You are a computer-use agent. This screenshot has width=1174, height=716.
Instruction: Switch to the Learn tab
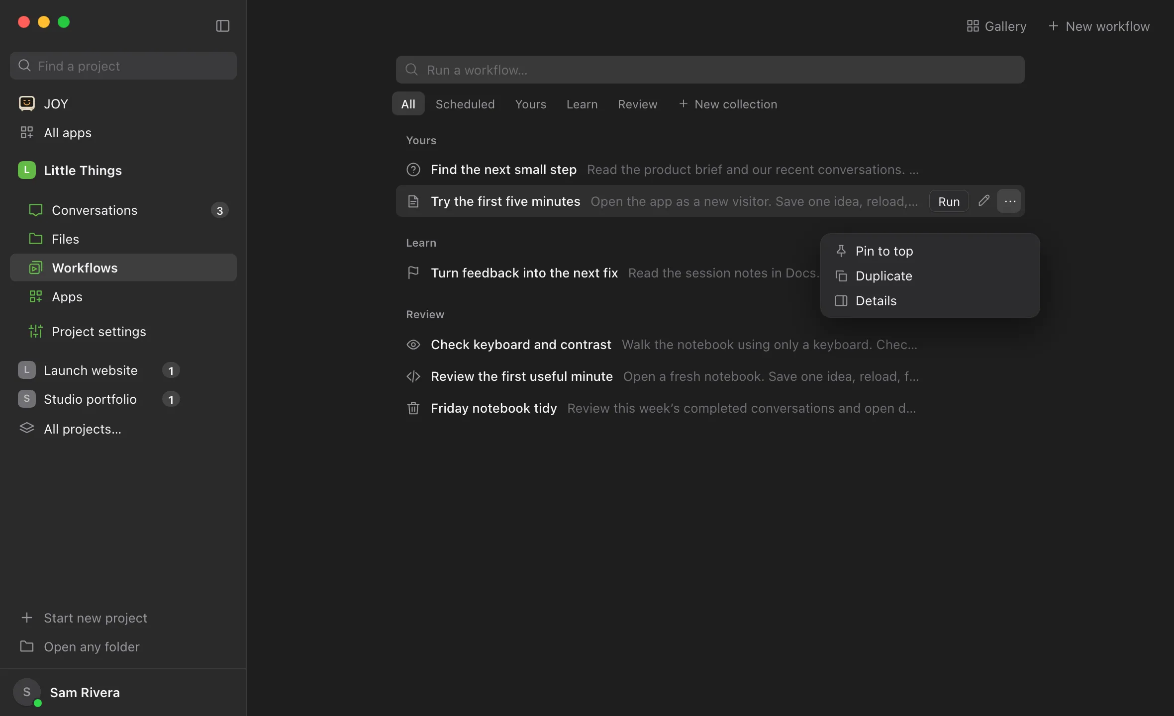click(x=582, y=104)
